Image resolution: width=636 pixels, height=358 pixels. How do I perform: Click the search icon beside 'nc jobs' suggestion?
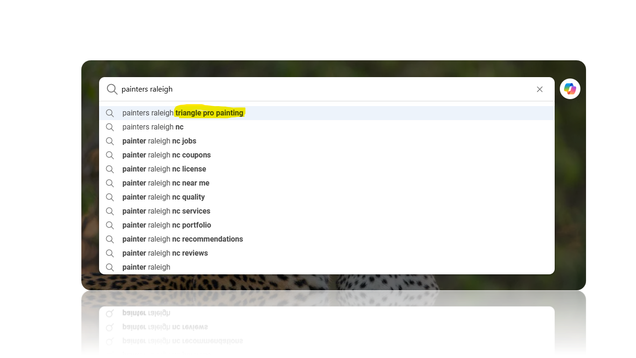point(110,141)
